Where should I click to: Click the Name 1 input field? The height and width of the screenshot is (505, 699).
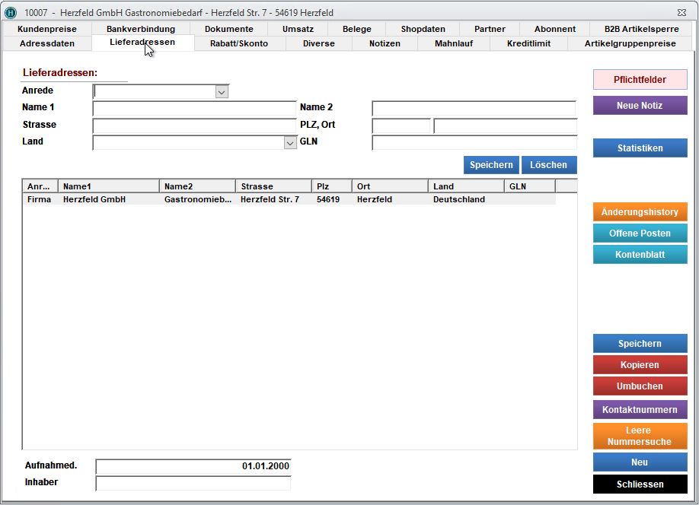click(x=193, y=108)
